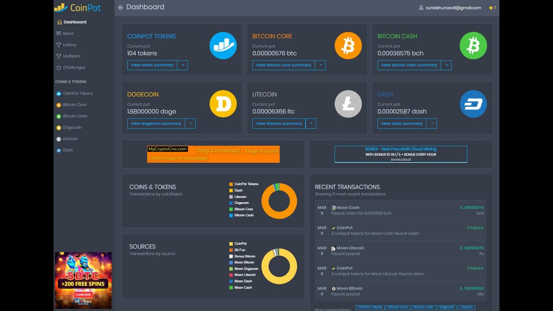Click View dash summary button
The image size is (553, 311).
click(x=402, y=124)
